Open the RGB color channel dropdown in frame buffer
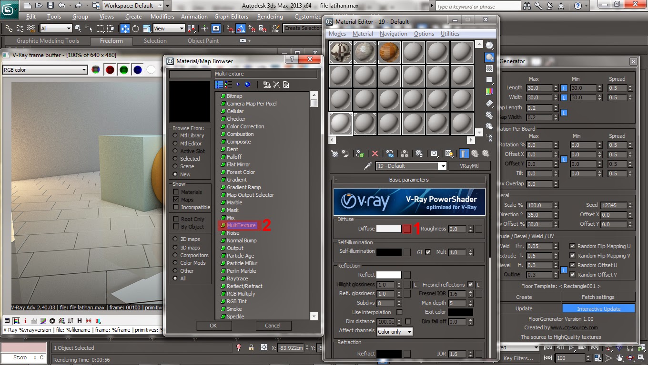This screenshot has width=648, height=365. point(45,69)
